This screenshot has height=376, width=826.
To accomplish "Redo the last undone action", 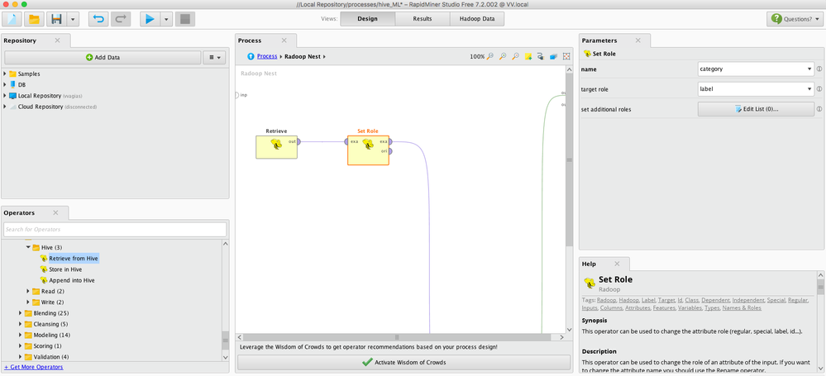I will coord(121,19).
